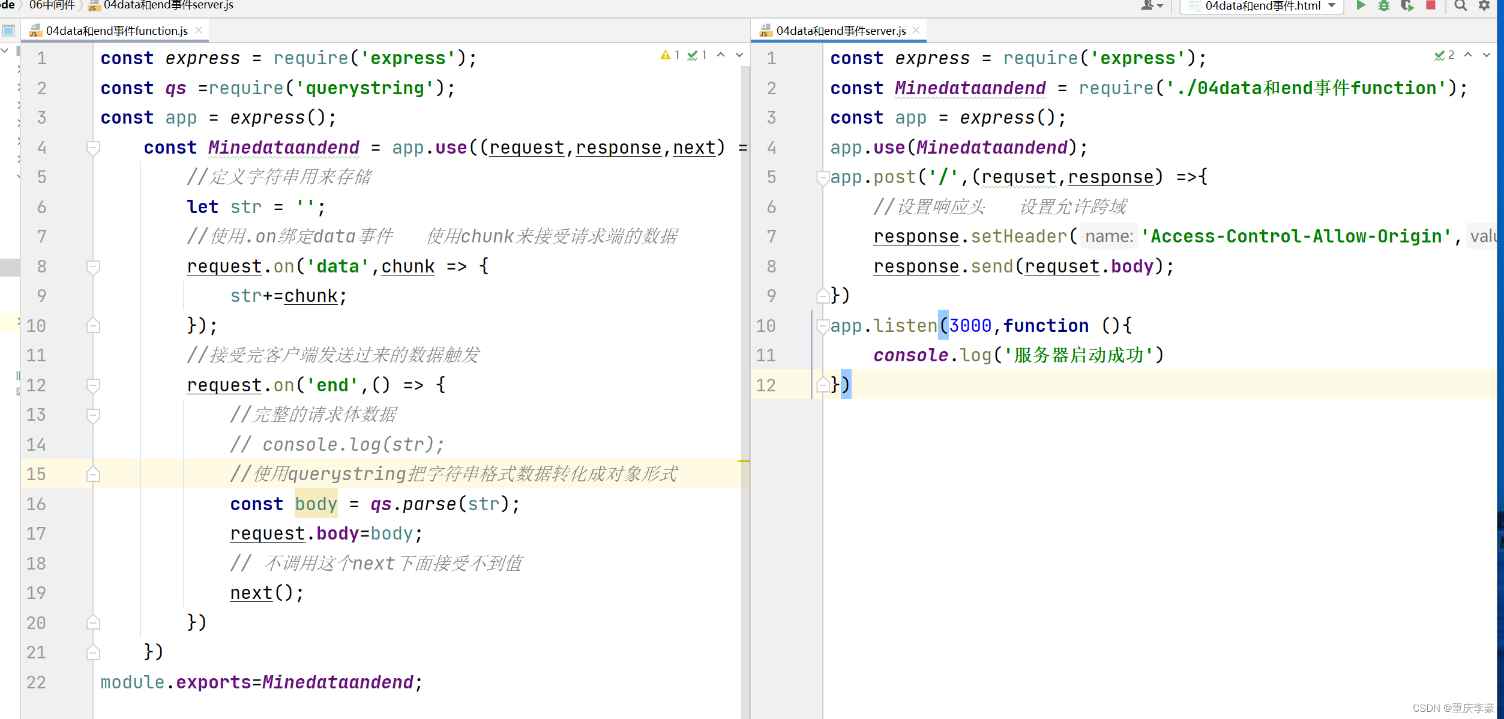Expand the left sidebar tree chevron
The image size is (1504, 719).
[5, 52]
